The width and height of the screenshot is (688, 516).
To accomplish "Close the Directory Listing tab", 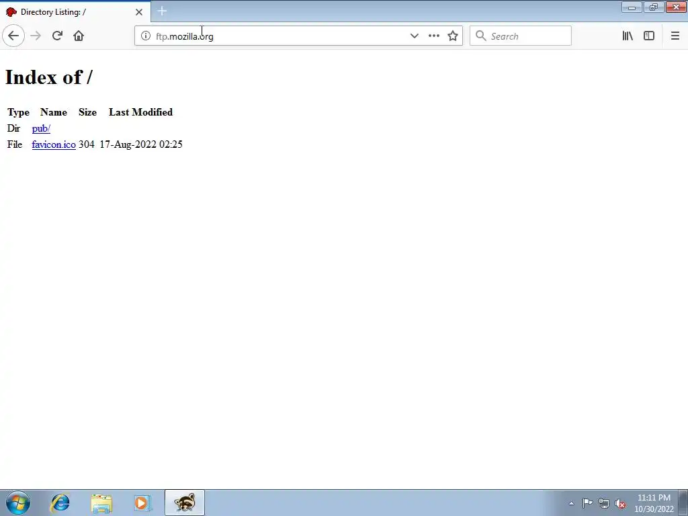I will 139,12.
